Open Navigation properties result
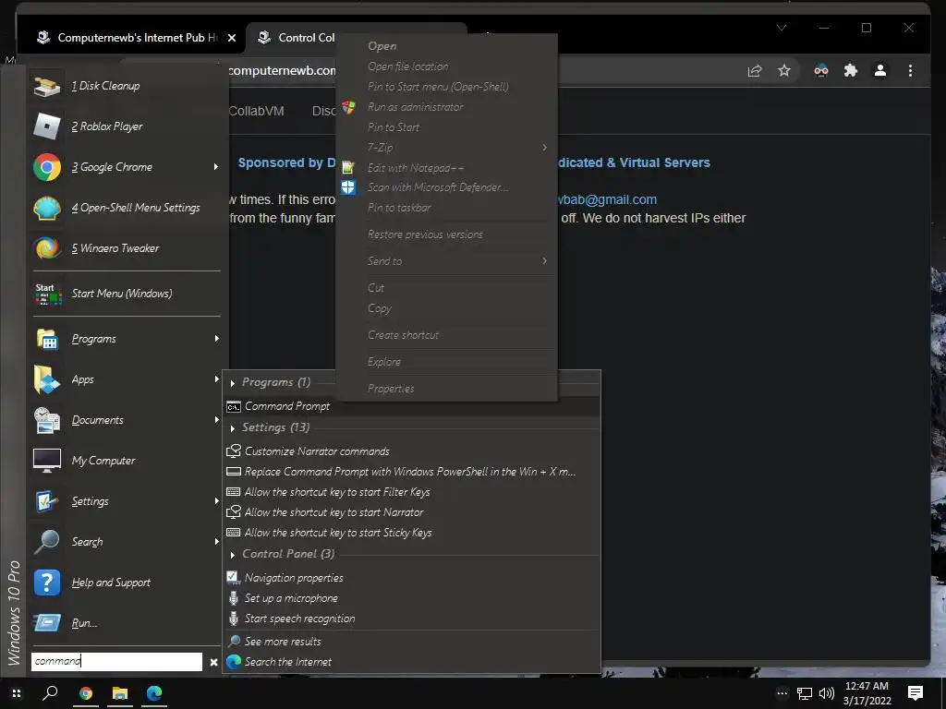 (x=412, y=578)
